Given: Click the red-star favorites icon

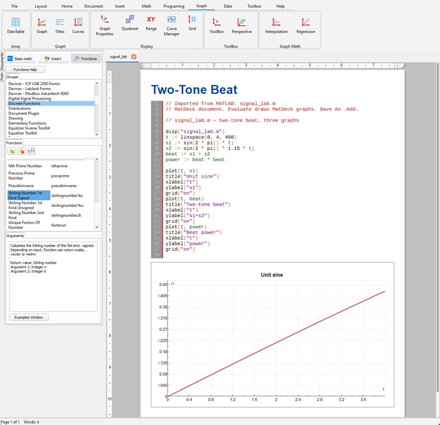Looking at the screenshot, I should 22,151.
